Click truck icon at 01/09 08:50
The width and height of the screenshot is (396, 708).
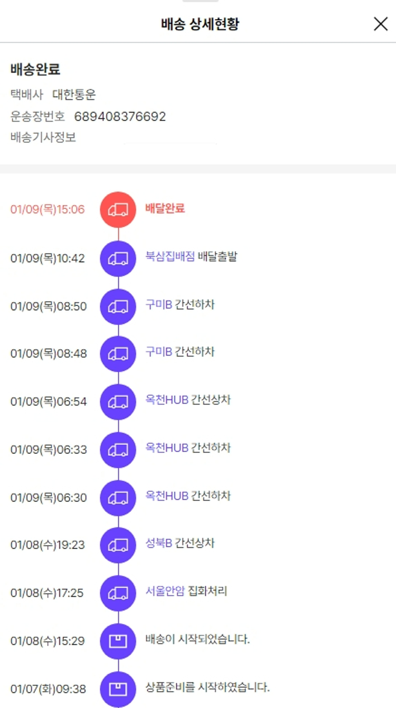118,306
